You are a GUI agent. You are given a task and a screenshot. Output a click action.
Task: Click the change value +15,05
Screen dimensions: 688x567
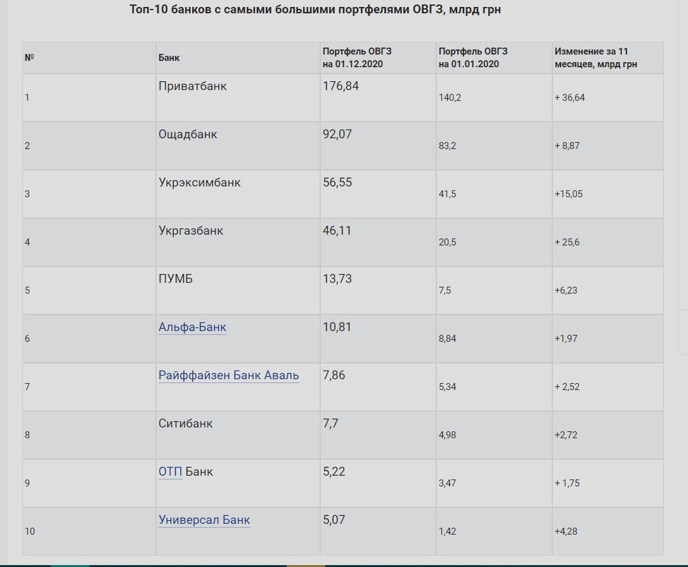click(569, 194)
